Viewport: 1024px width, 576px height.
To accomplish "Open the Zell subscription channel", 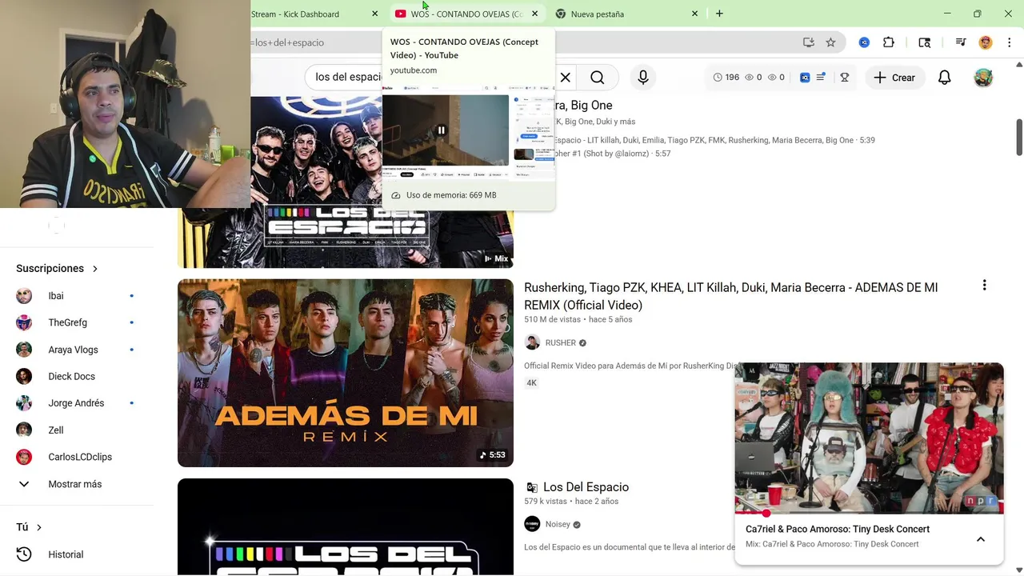I will pos(77,430).
